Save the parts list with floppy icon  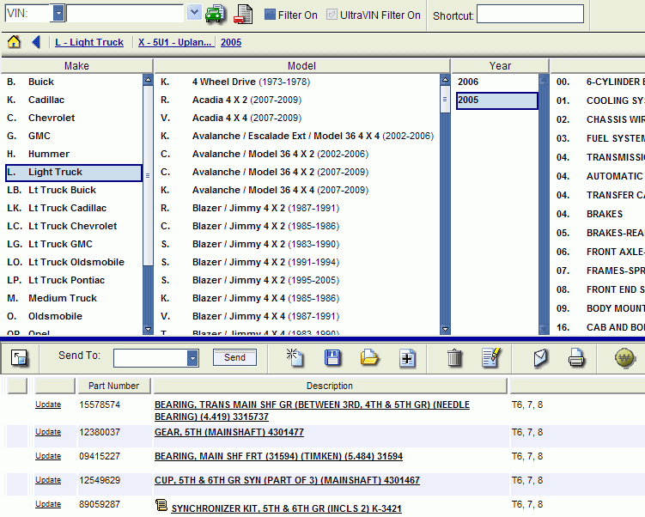(x=332, y=358)
